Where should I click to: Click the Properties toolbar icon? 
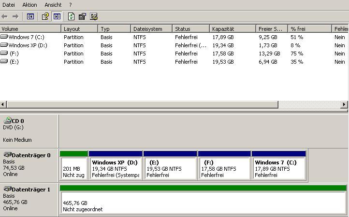tap(82, 16)
